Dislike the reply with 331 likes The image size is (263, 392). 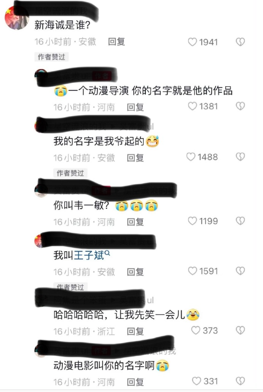pyautogui.click(x=240, y=381)
